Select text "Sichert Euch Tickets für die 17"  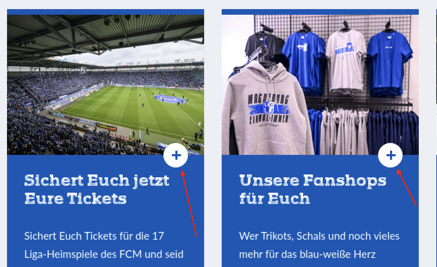click(x=94, y=236)
